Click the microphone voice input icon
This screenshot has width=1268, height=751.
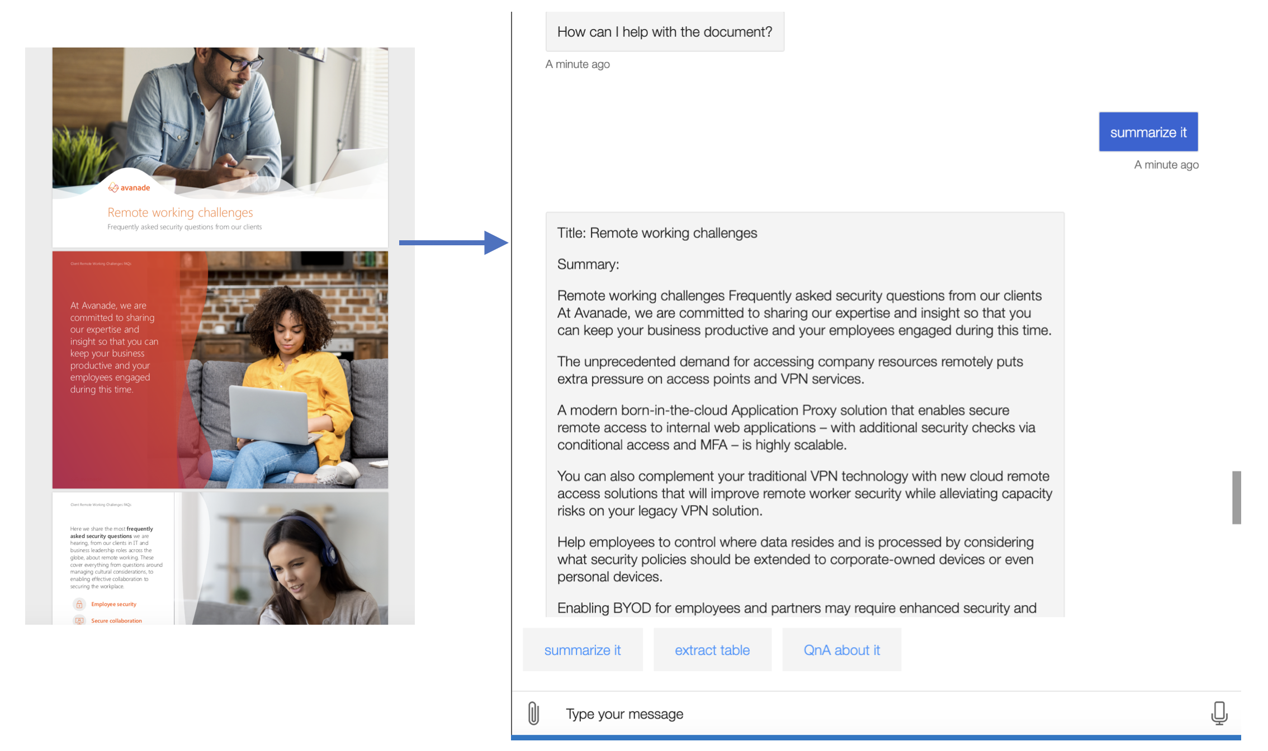click(1219, 714)
